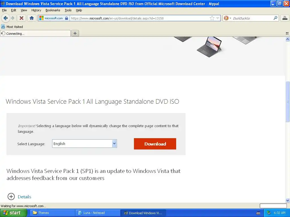Open the View menu
Screen dimensions: 290x217
[x=24, y=10]
